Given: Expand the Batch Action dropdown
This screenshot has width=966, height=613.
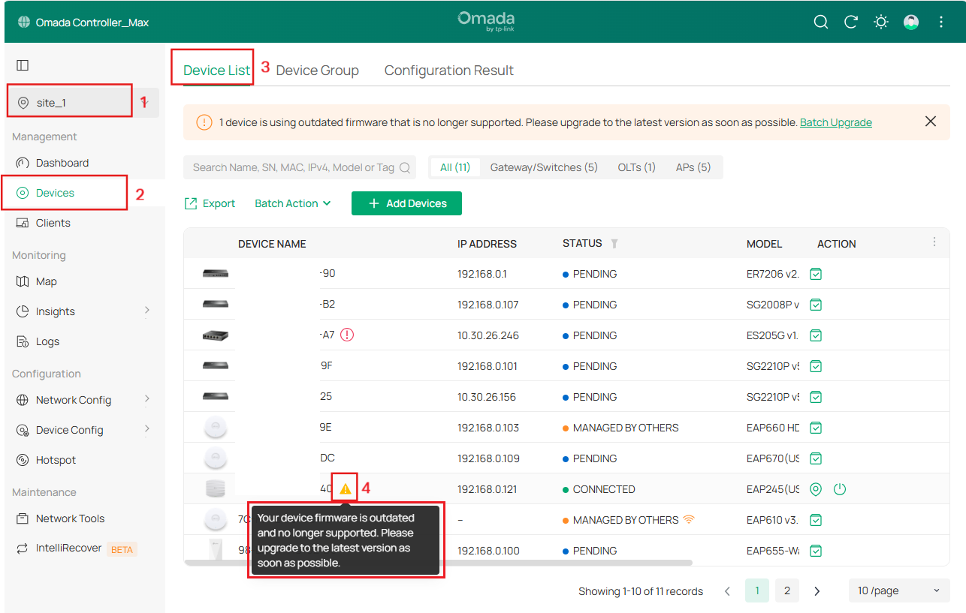Looking at the screenshot, I should click(292, 203).
